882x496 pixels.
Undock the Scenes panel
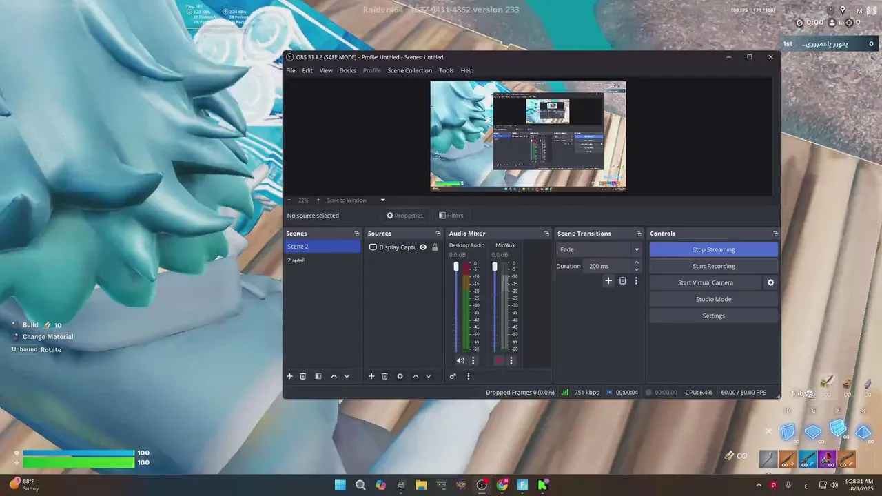tap(356, 234)
